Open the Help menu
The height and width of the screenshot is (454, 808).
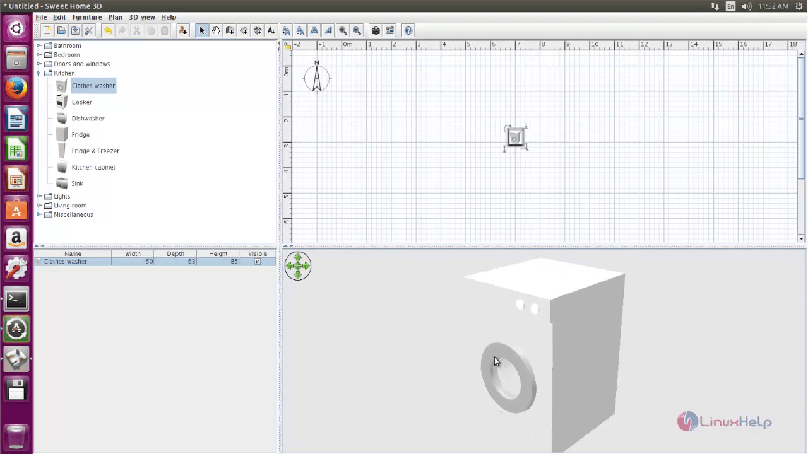pyautogui.click(x=169, y=17)
